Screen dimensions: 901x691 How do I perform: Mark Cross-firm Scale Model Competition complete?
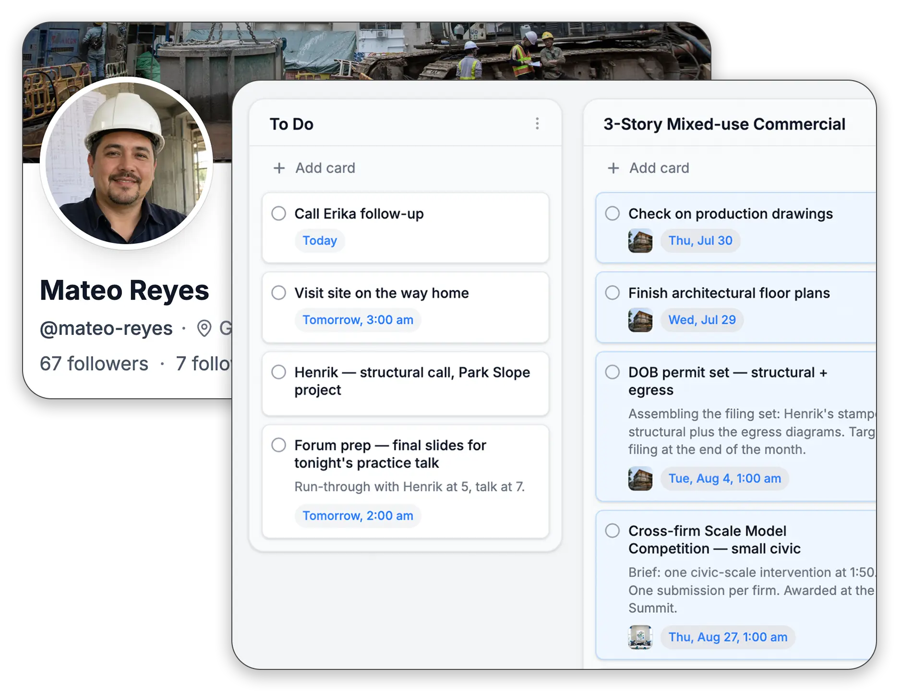point(612,531)
